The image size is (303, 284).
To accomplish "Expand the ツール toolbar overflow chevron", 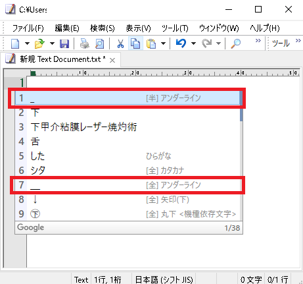I will (298, 40).
